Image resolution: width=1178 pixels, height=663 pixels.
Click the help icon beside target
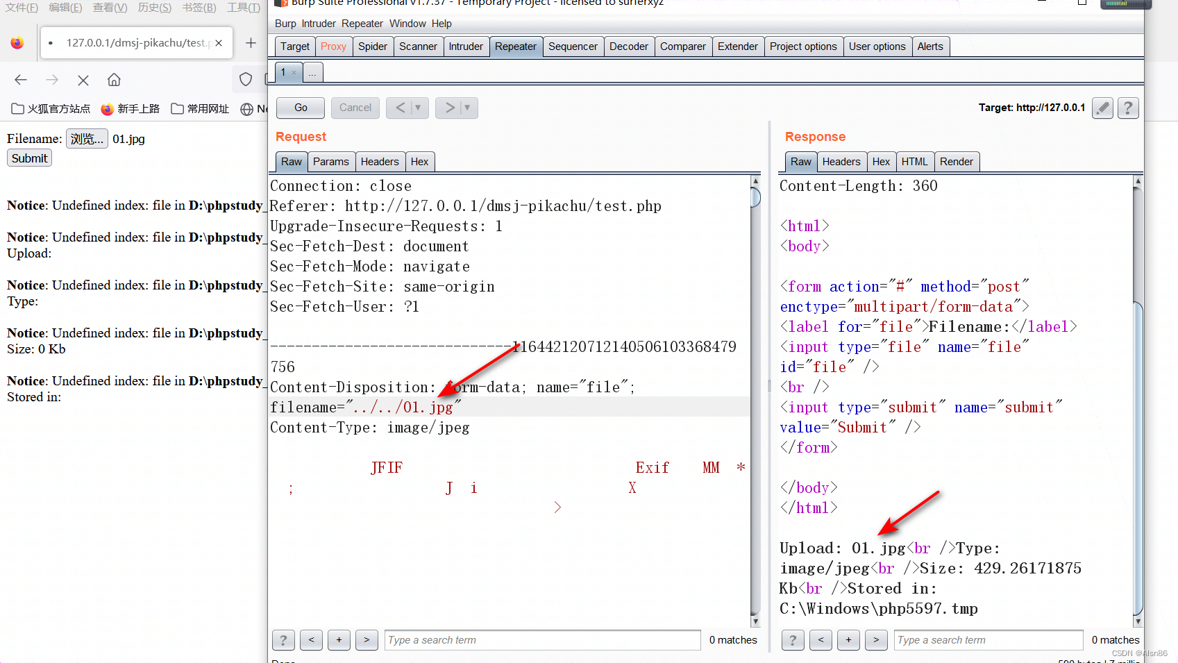(x=1128, y=108)
